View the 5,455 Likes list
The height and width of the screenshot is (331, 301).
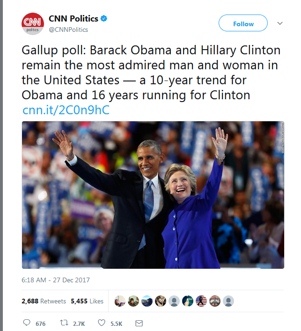(x=87, y=301)
